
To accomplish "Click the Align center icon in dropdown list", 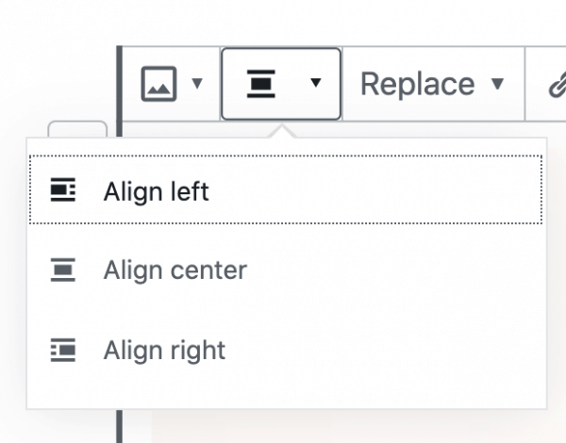I will point(63,270).
